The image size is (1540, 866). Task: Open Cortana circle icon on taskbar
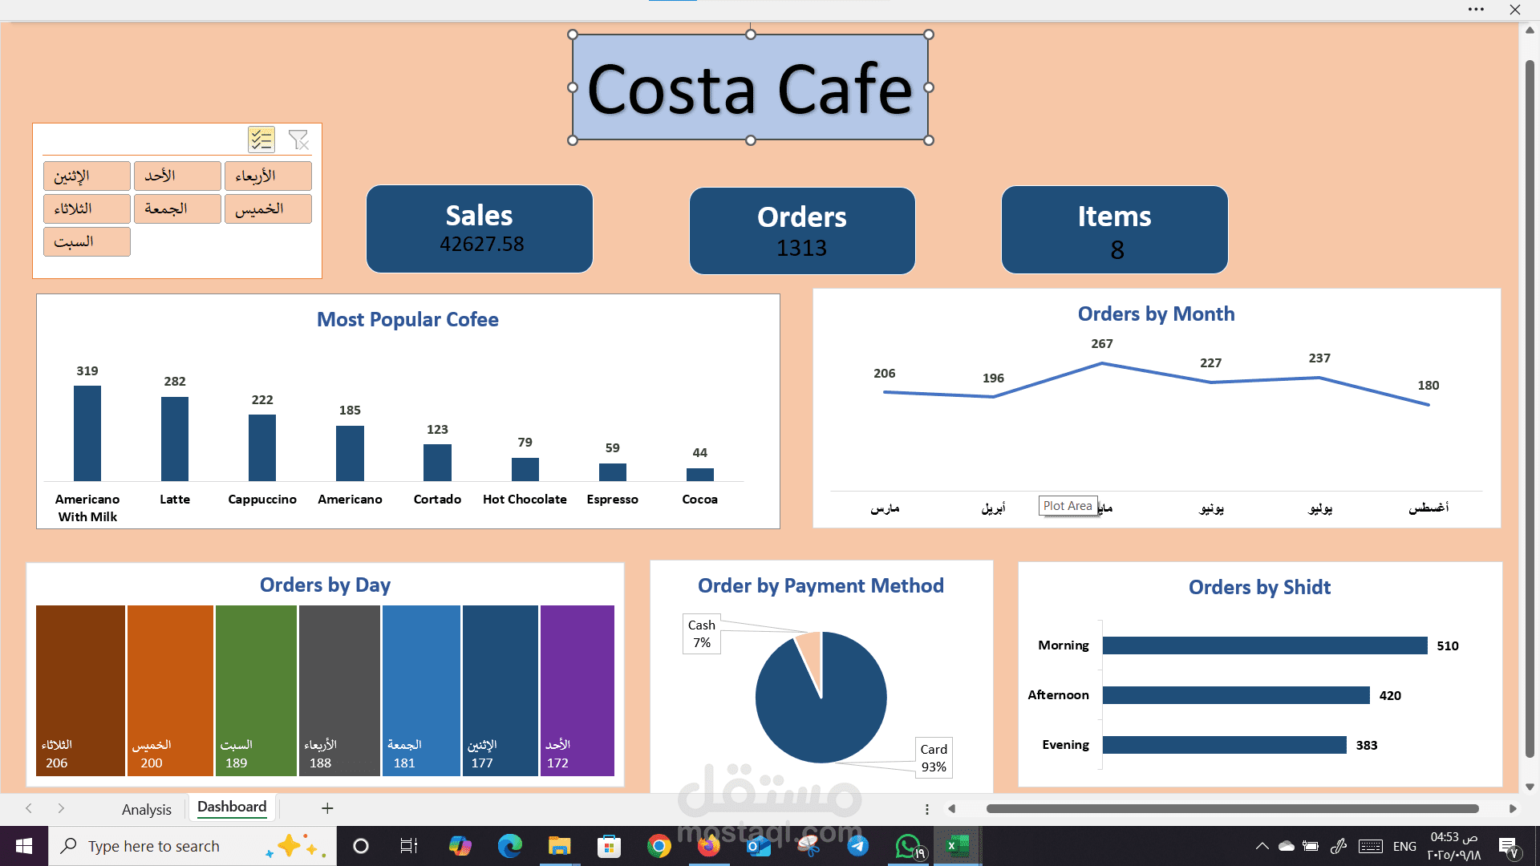tap(361, 846)
